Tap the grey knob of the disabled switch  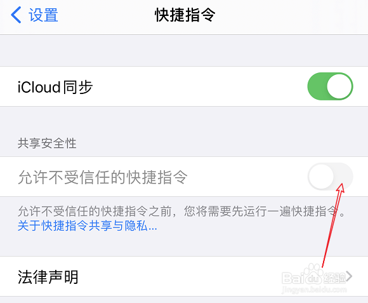tap(321, 177)
